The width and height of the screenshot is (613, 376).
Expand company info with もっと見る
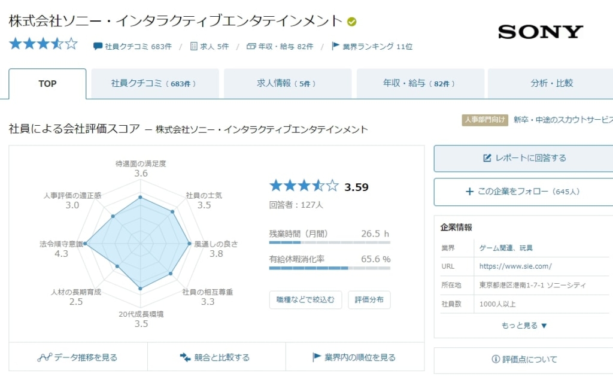coord(524,326)
